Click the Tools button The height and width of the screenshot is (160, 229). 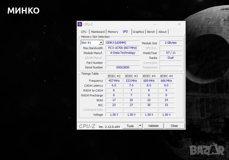pos(130,126)
